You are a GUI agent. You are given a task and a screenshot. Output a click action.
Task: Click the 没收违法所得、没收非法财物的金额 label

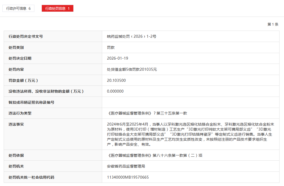click(46, 91)
